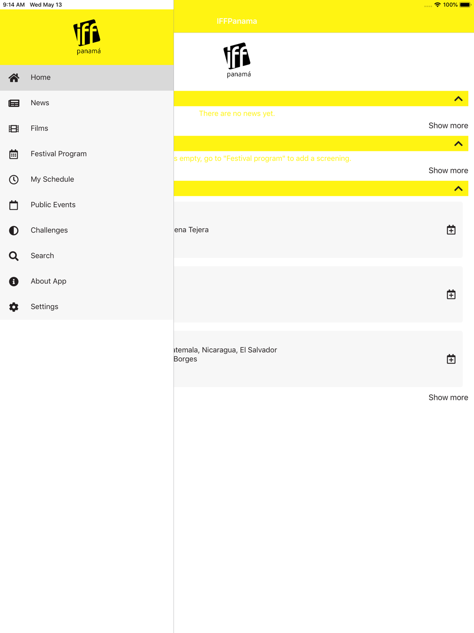This screenshot has width=474, height=633.
Task: Open My Schedule clock icon
Action: (x=14, y=179)
